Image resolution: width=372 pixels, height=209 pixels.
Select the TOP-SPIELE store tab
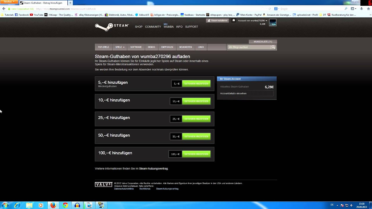click(x=103, y=47)
